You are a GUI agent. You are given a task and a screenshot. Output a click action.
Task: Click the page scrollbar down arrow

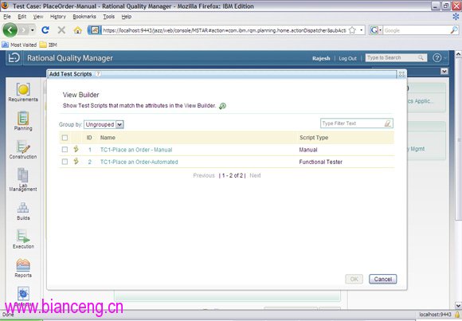pyautogui.click(x=458, y=305)
